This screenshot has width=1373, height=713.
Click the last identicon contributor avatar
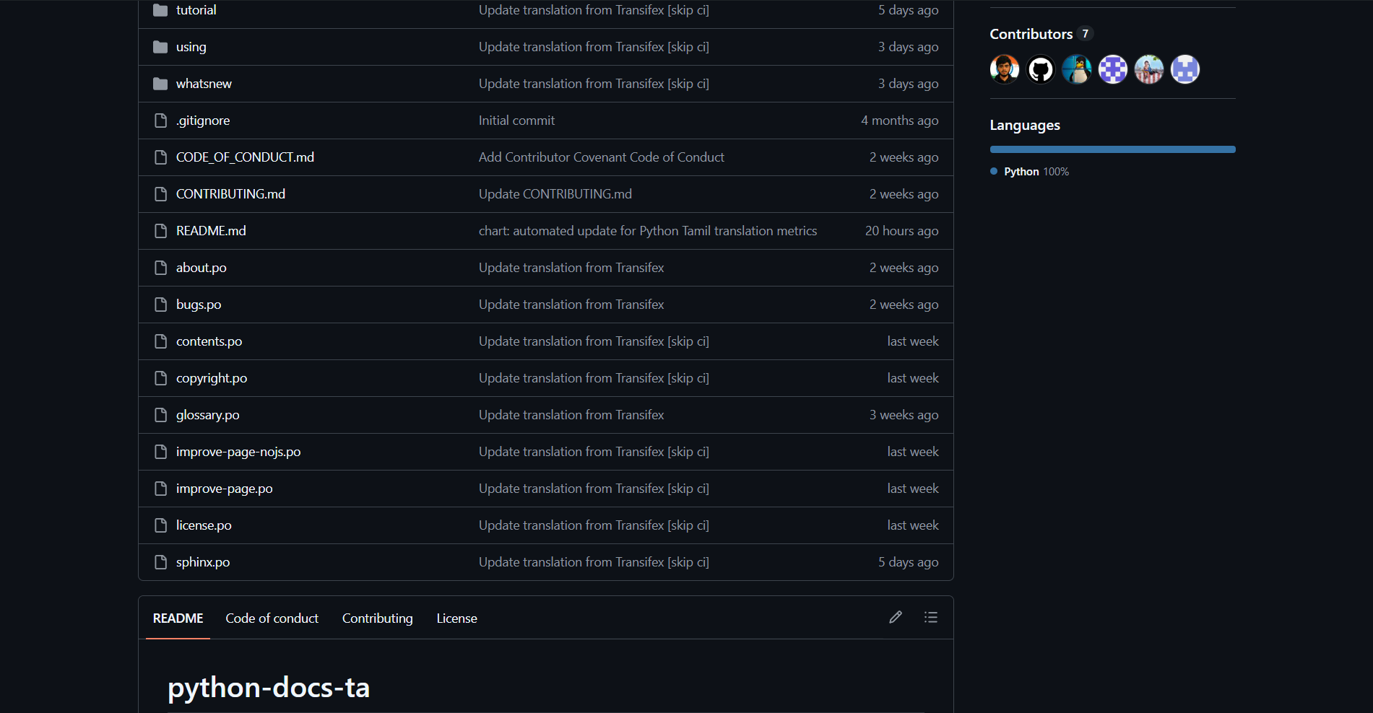tap(1185, 69)
